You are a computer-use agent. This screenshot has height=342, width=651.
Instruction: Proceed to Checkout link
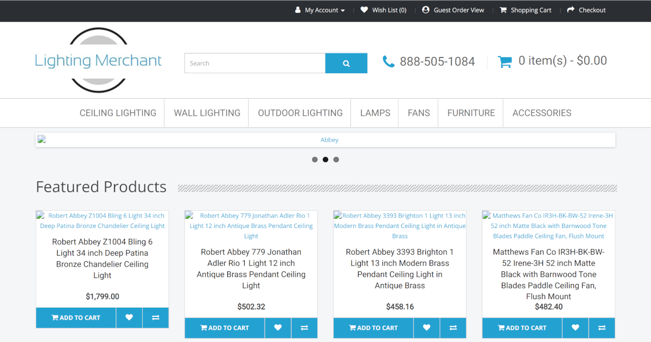[586, 10]
